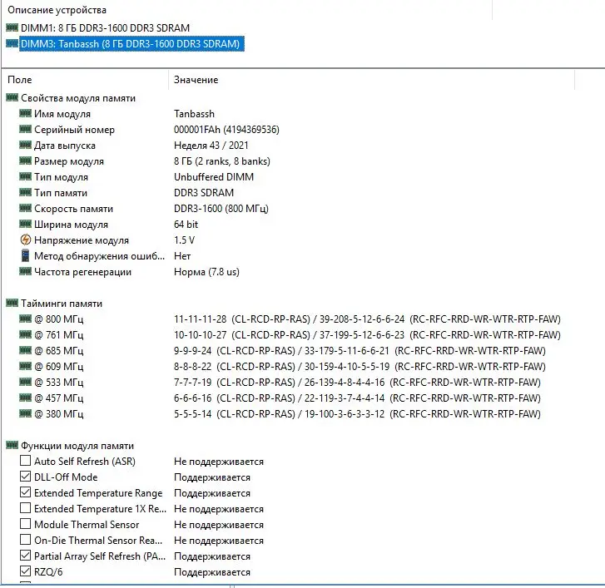Viewport: 605px width, 588px height.
Task: Toggle the Extended Temperature 1X Re... checkbox
Action: click(x=26, y=508)
